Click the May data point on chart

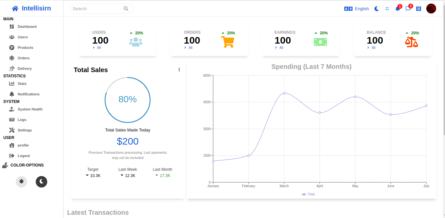pos(355,97)
